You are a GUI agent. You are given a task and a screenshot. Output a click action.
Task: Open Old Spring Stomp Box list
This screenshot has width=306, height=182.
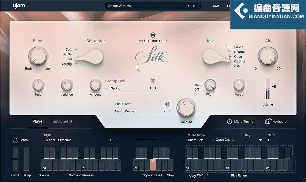(x=113, y=88)
